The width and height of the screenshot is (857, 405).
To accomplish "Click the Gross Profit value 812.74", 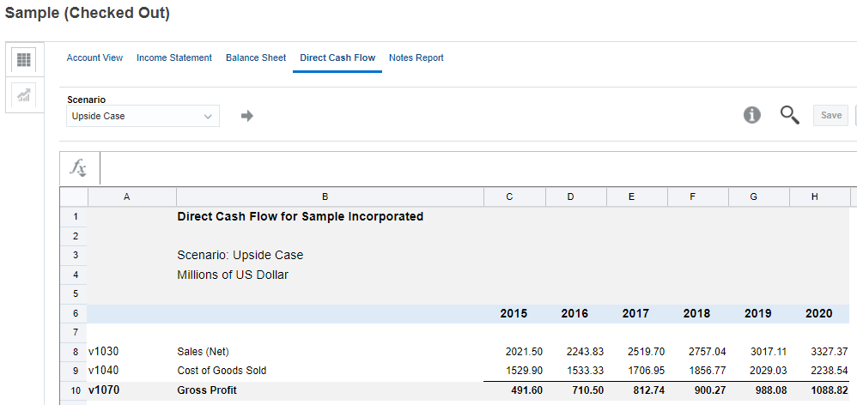I will (x=637, y=390).
